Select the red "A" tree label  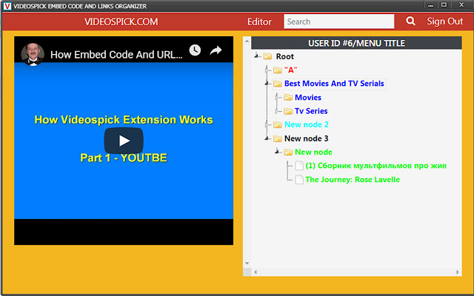291,70
